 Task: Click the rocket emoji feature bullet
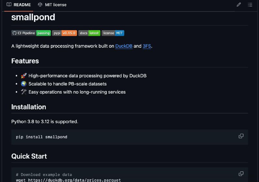(x=24, y=76)
